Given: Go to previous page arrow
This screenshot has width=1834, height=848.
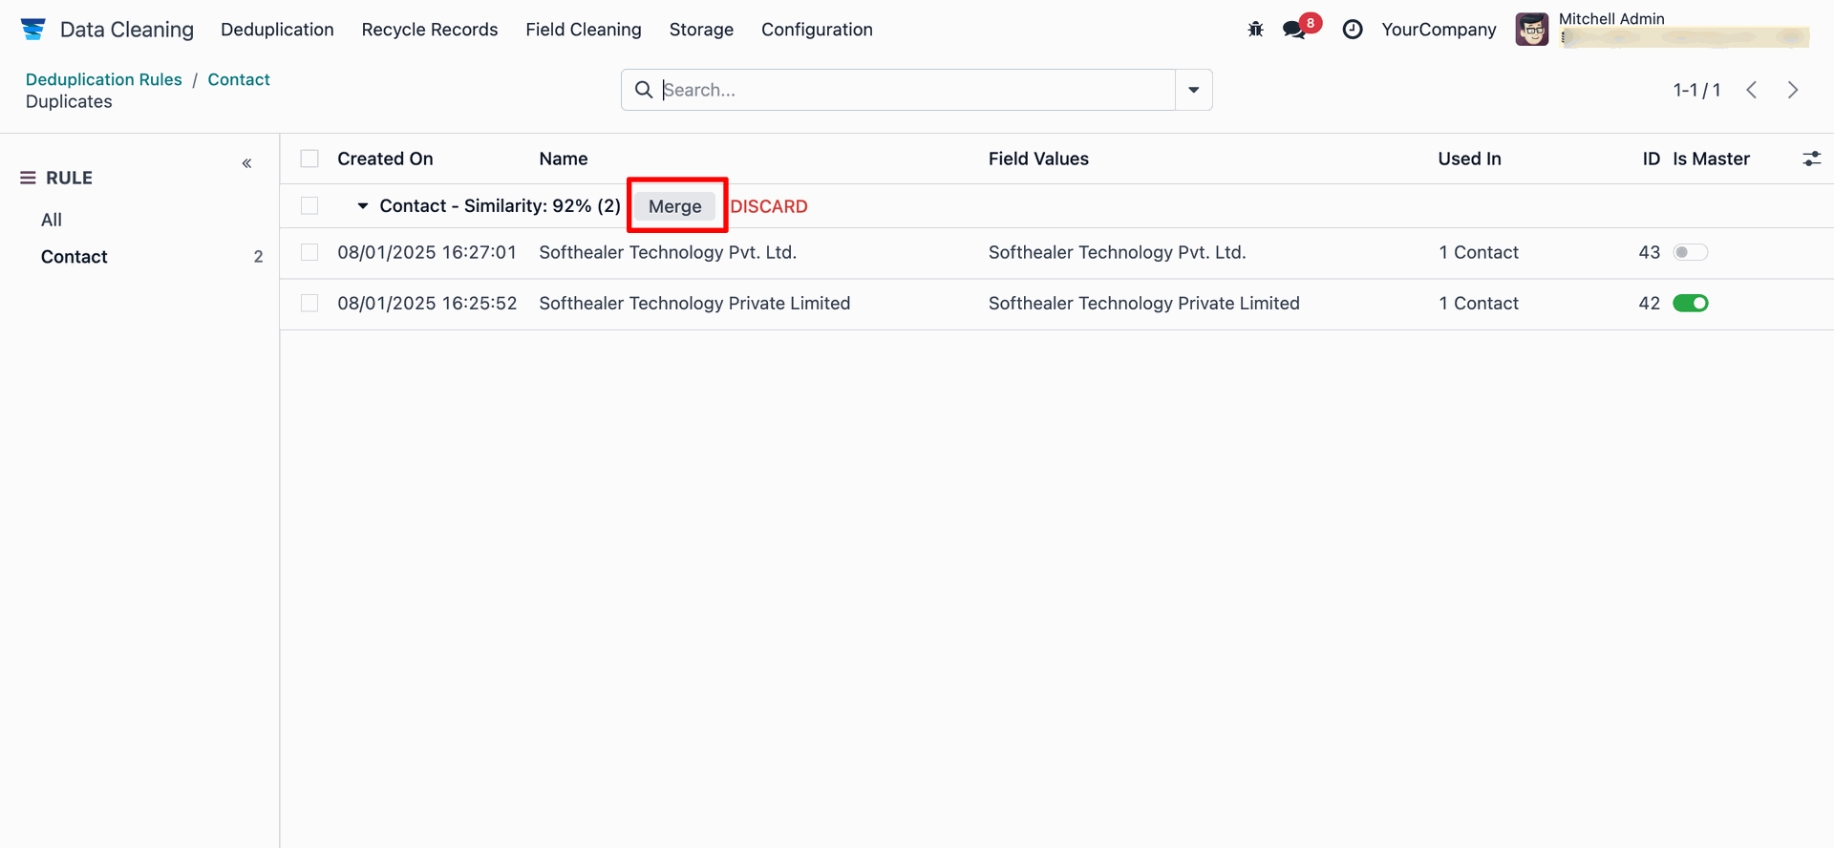Looking at the screenshot, I should coord(1752,90).
